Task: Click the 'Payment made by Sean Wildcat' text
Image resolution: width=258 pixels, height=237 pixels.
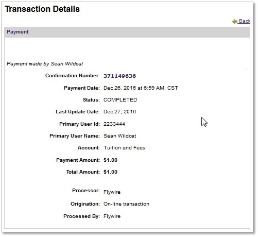Action: pos(45,64)
